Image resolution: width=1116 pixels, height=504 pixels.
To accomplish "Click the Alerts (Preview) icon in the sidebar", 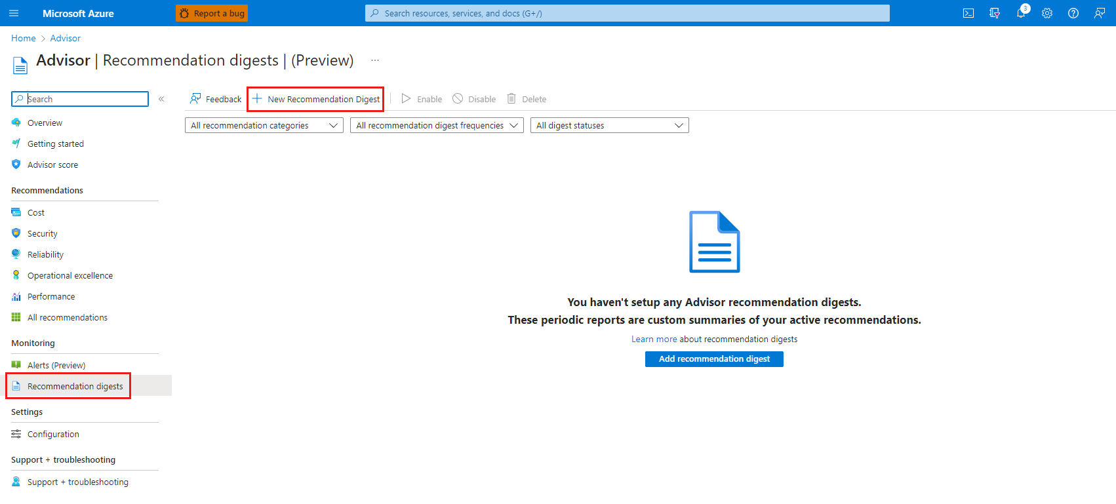I will (16, 365).
